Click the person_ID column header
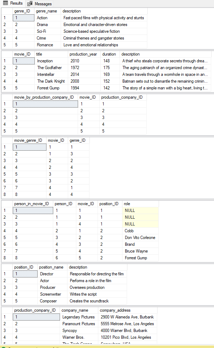 pos(64,204)
